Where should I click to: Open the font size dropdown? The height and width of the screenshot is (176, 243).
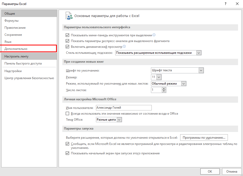click(x=159, y=77)
